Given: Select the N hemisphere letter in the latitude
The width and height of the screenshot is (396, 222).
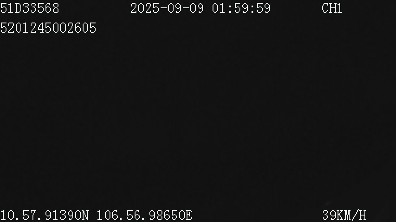Looking at the screenshot, I should [x=85, y=215].
